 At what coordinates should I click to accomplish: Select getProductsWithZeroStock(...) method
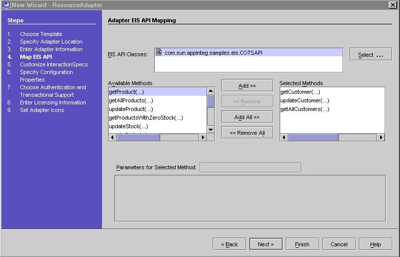click(x=157, y=118)
